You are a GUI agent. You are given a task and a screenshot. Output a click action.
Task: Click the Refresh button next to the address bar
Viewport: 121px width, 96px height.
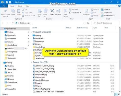tap(88, 23)
